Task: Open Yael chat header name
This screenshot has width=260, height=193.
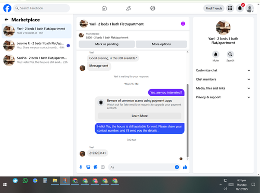Action: (x=116, y=24)
